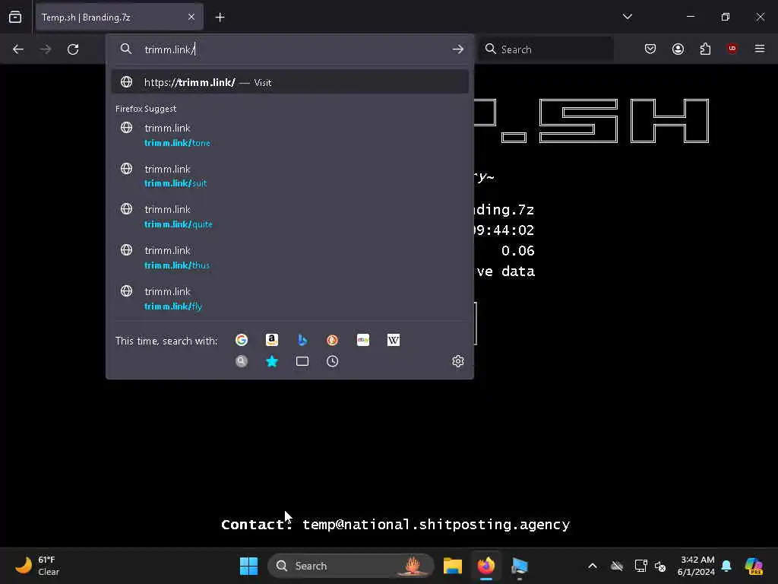
Task: Switch to Firefox in the taskbar
Action: 486,566
